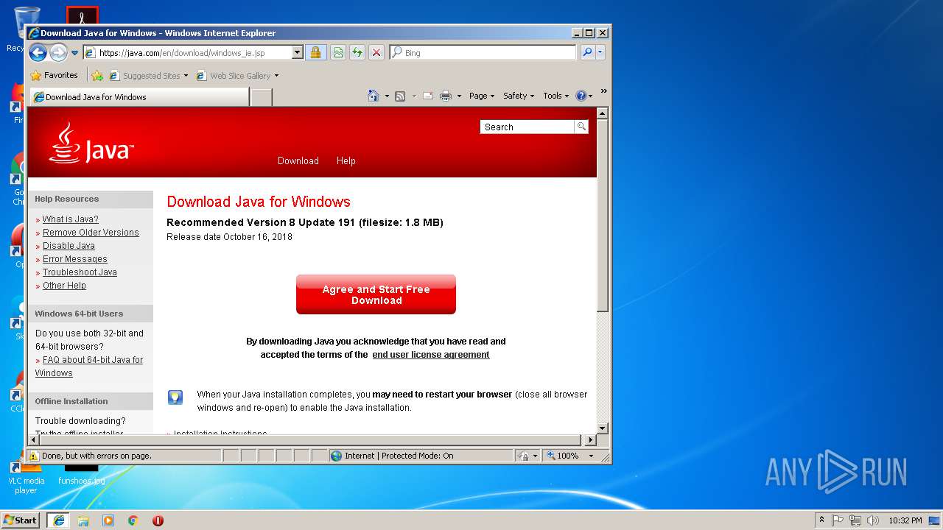Open the Favorites star button
943x530 pixels.
(x=54, y=75)
